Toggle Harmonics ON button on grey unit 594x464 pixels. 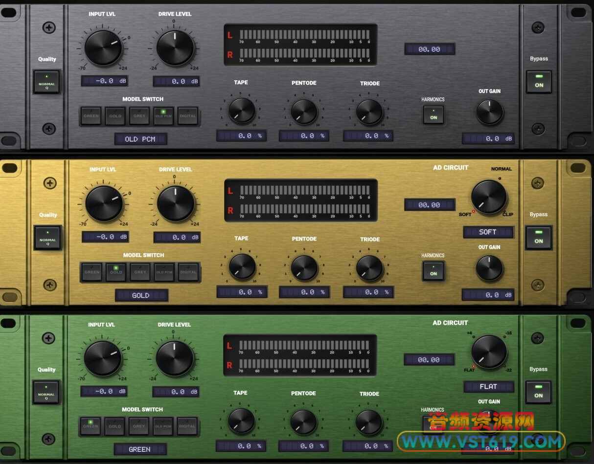click(x=434, y=114)
